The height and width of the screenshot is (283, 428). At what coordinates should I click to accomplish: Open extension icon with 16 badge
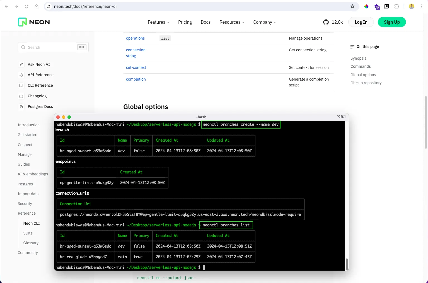click(377, 7)
